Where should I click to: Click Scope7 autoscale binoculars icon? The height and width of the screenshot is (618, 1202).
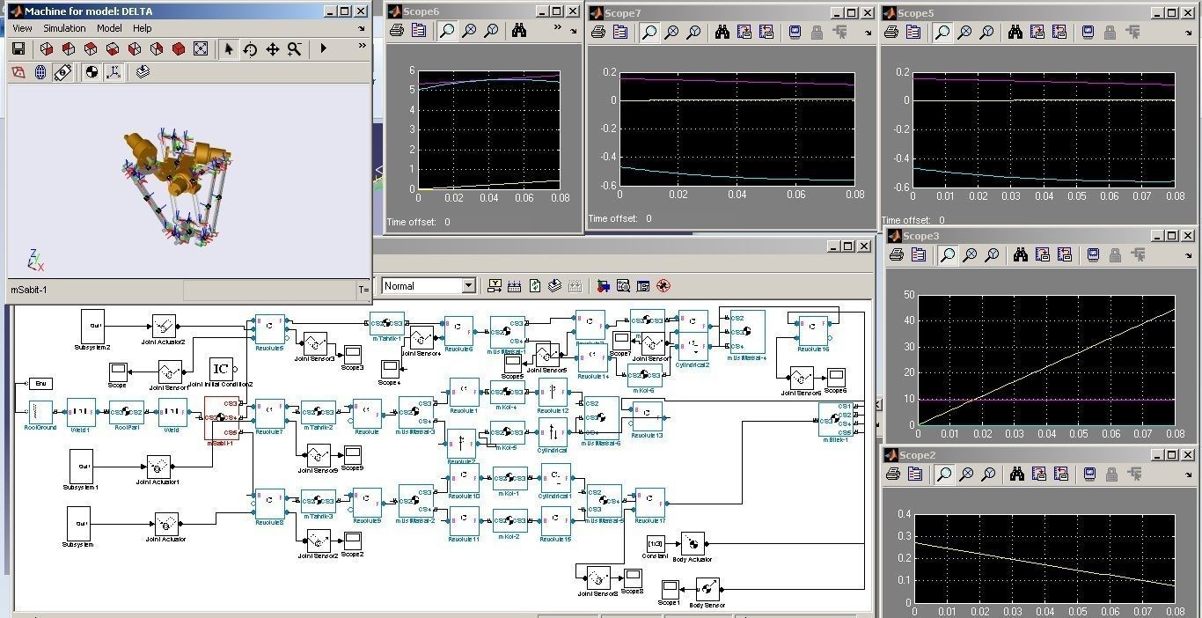click(722, 33)
